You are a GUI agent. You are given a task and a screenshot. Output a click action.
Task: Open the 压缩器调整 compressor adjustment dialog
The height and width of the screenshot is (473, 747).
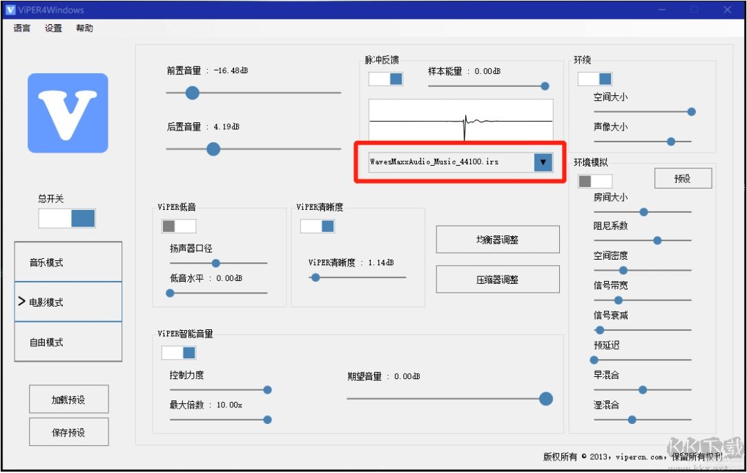click(498, 279)
